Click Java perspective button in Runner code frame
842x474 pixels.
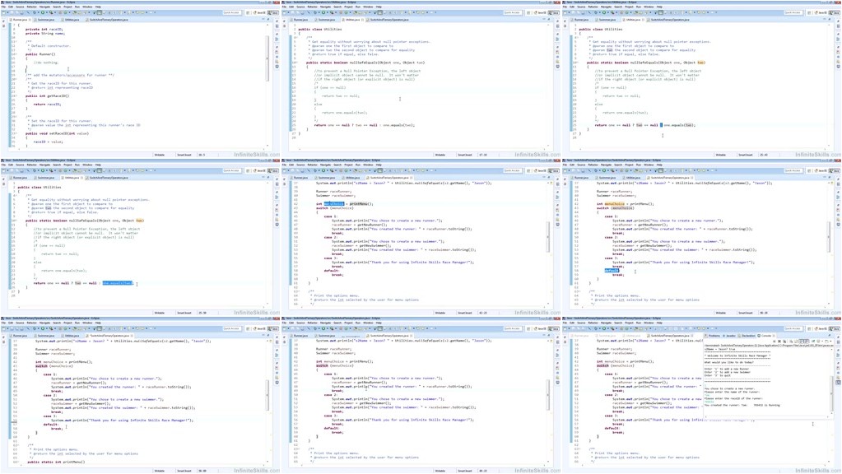(x=272, y=12)
